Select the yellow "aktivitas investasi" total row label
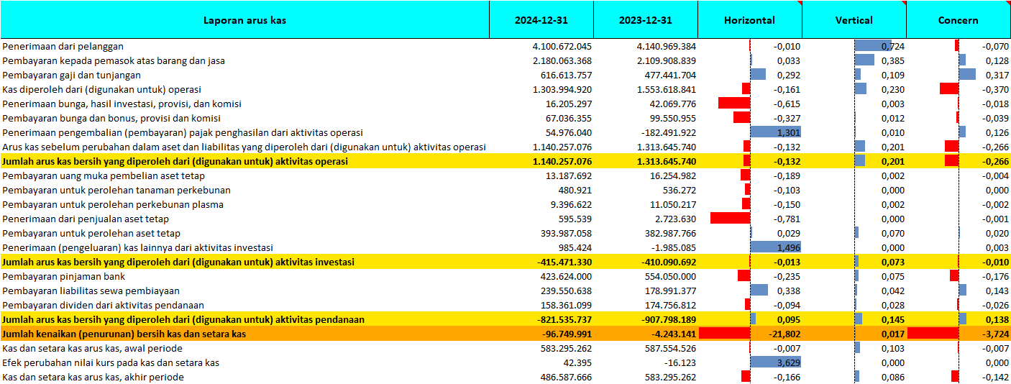Screen dimensions: 1011x384 (178, 262)
